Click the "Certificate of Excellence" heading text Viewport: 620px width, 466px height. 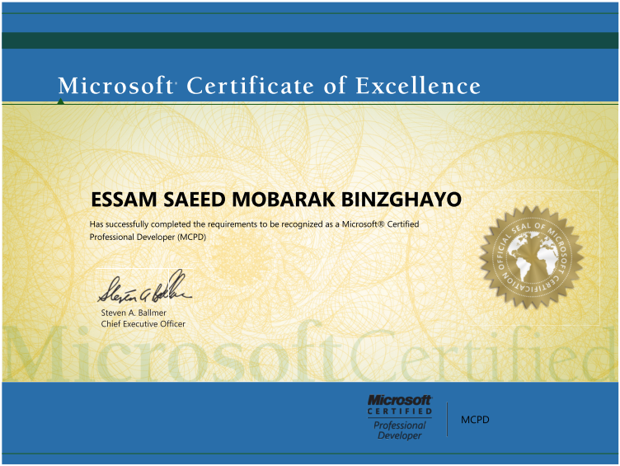pyautogui.click(x=334, y=86)
